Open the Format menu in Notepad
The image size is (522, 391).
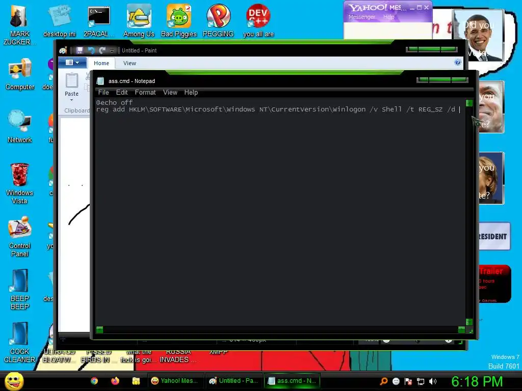tap(145, 93)
